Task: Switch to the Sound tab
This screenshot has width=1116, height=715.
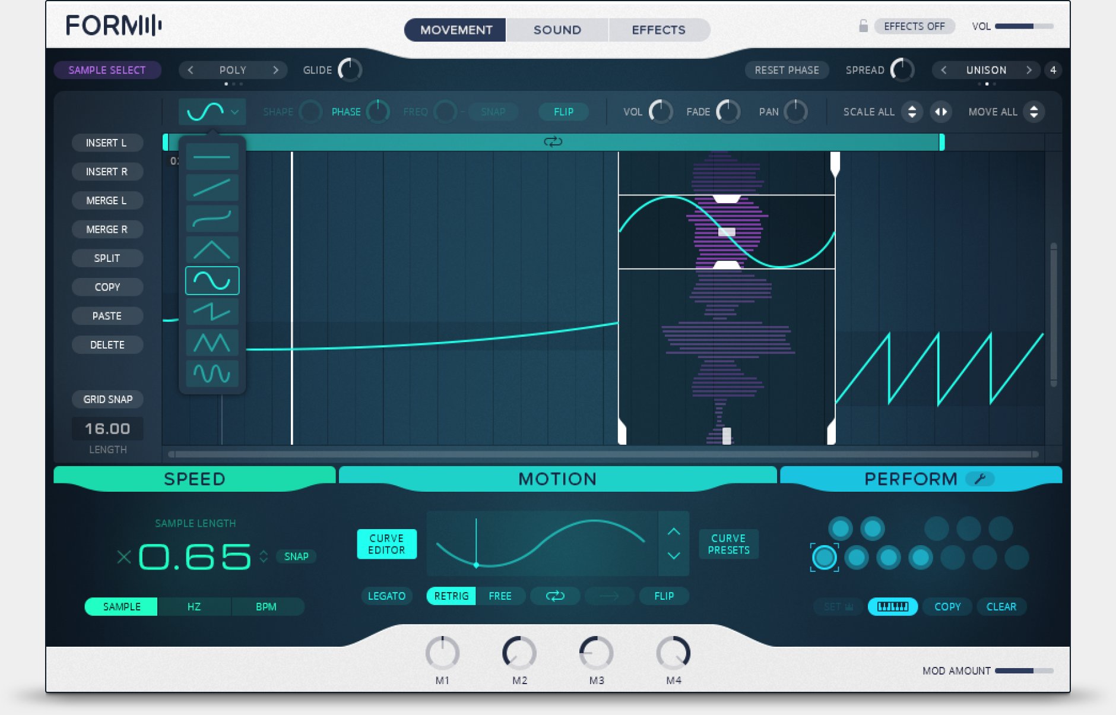Action: 557,30
